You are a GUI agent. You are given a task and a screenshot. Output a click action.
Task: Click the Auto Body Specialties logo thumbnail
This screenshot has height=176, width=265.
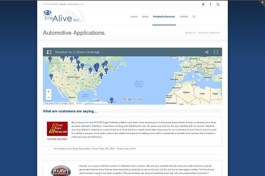point(57,128)
